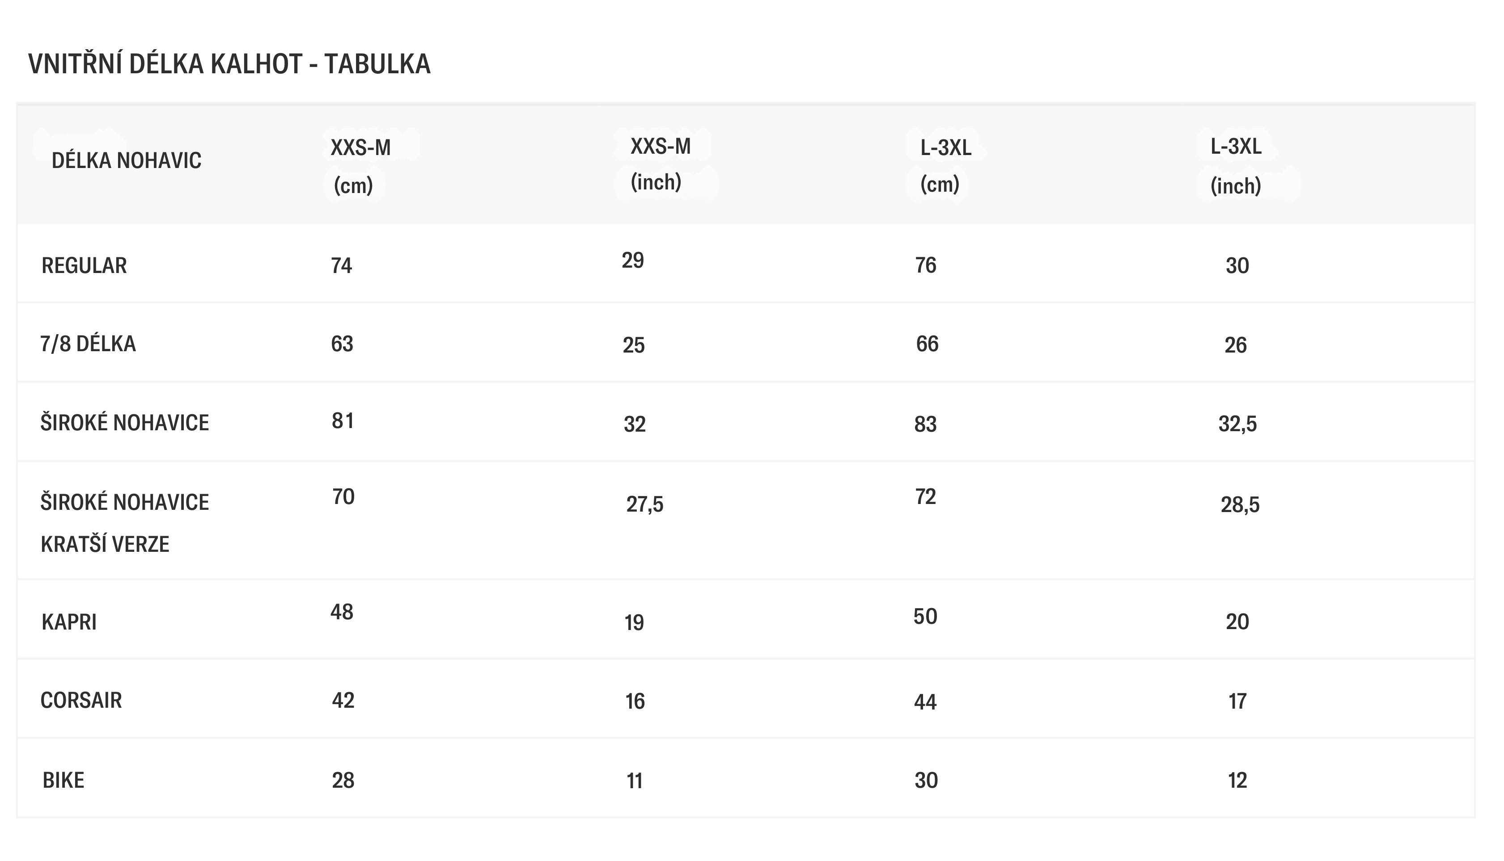
Task: Click the XXS-M (inch) column header
Action: [660, 164]
